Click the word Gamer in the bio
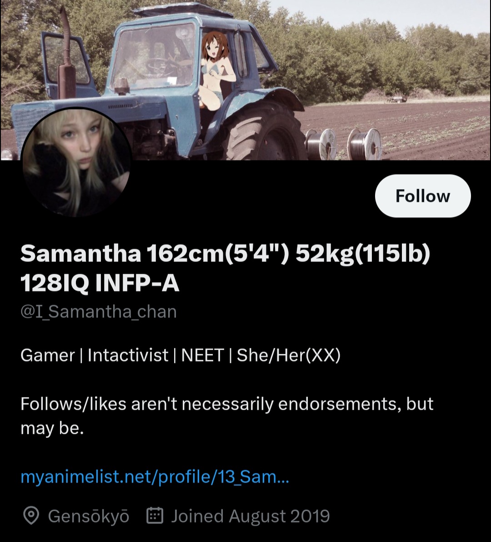The width and height of the screenshot is (491, 542). click(x=48, y=355)
